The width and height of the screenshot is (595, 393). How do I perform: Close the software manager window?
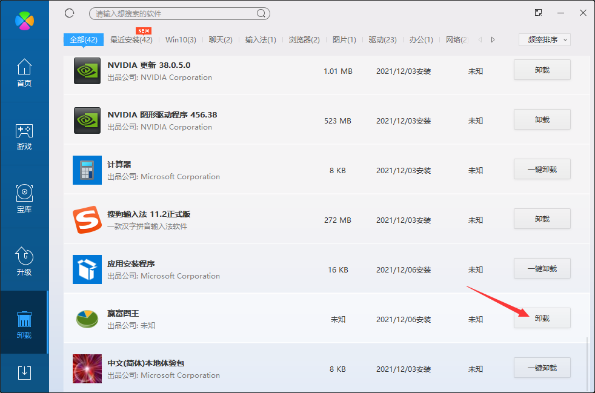click(x=583, y=13)
